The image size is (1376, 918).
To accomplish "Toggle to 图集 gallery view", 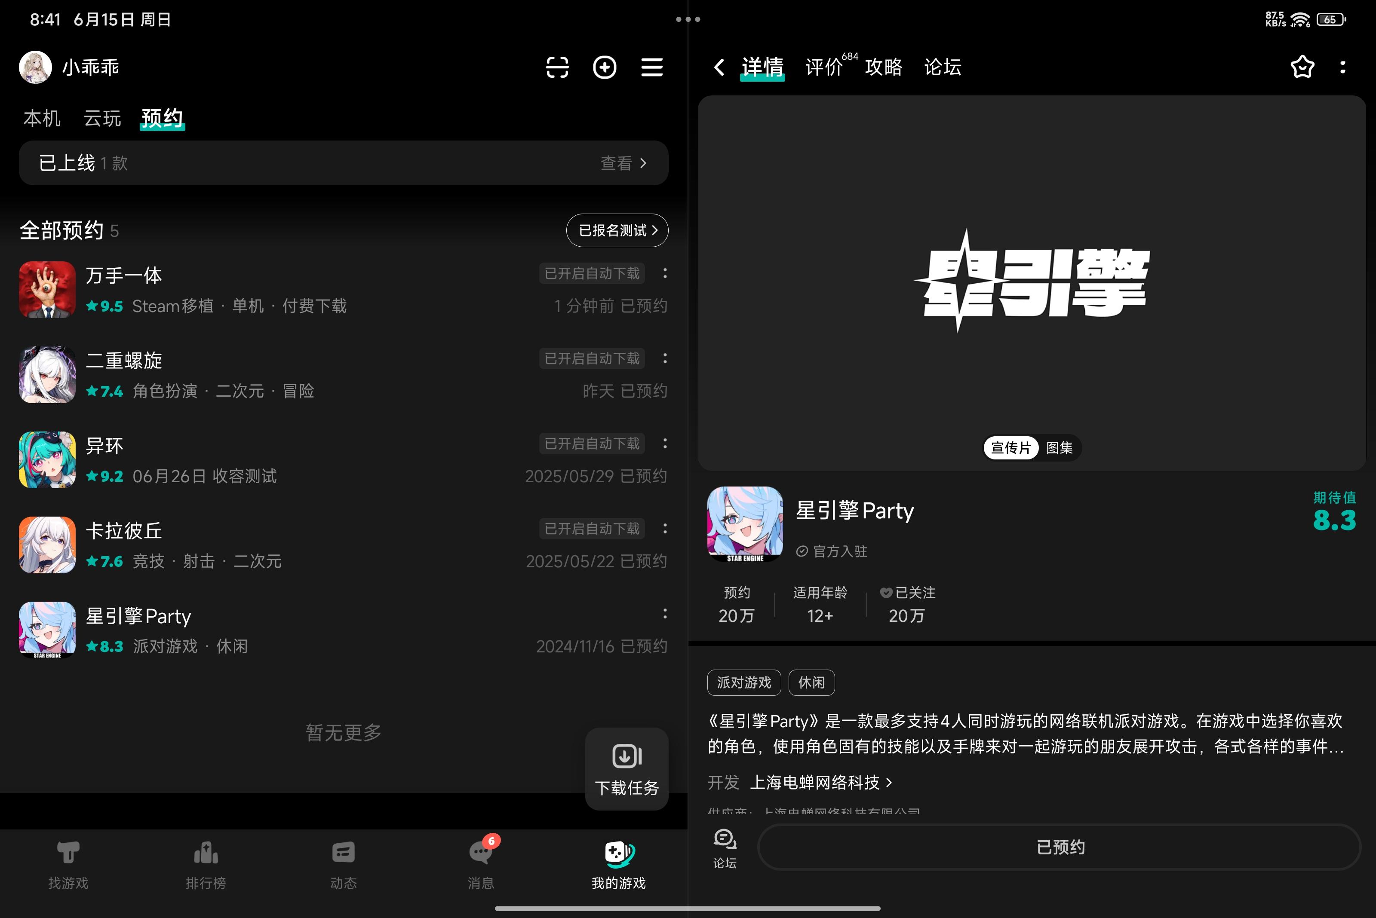I will click(1059, 448).
